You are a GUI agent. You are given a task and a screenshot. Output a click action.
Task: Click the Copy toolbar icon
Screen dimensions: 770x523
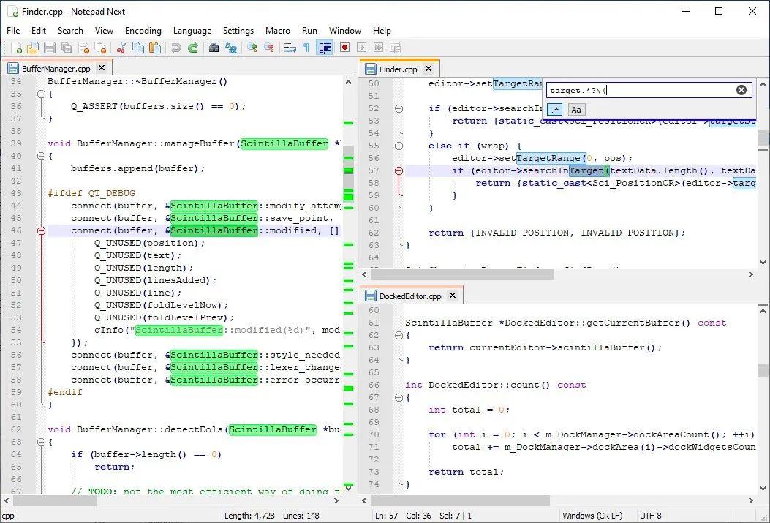138,48
